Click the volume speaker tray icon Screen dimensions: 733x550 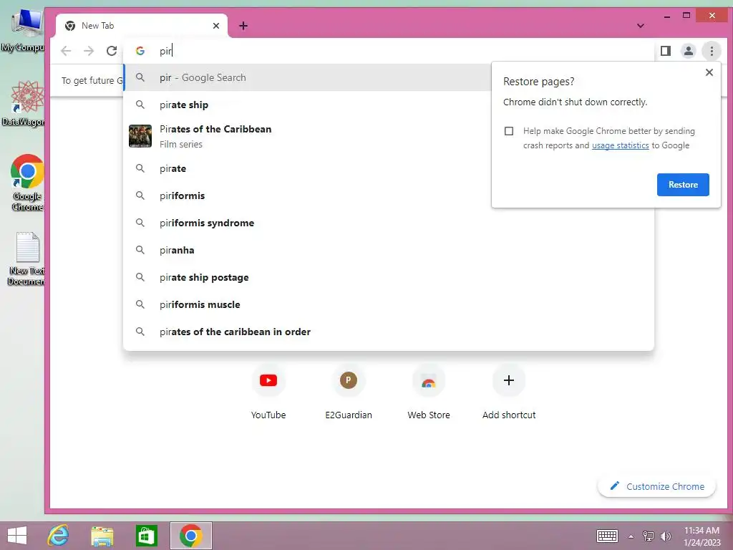666,536
